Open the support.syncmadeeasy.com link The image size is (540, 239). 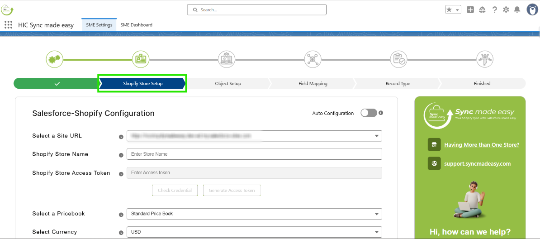pyautogui.click(x=477, y=163)
